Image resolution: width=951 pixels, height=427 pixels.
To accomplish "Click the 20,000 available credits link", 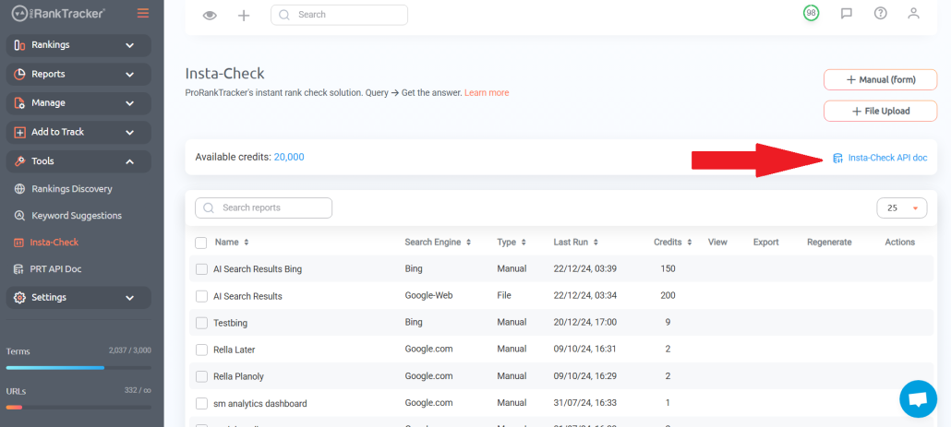I will point(289,158).
